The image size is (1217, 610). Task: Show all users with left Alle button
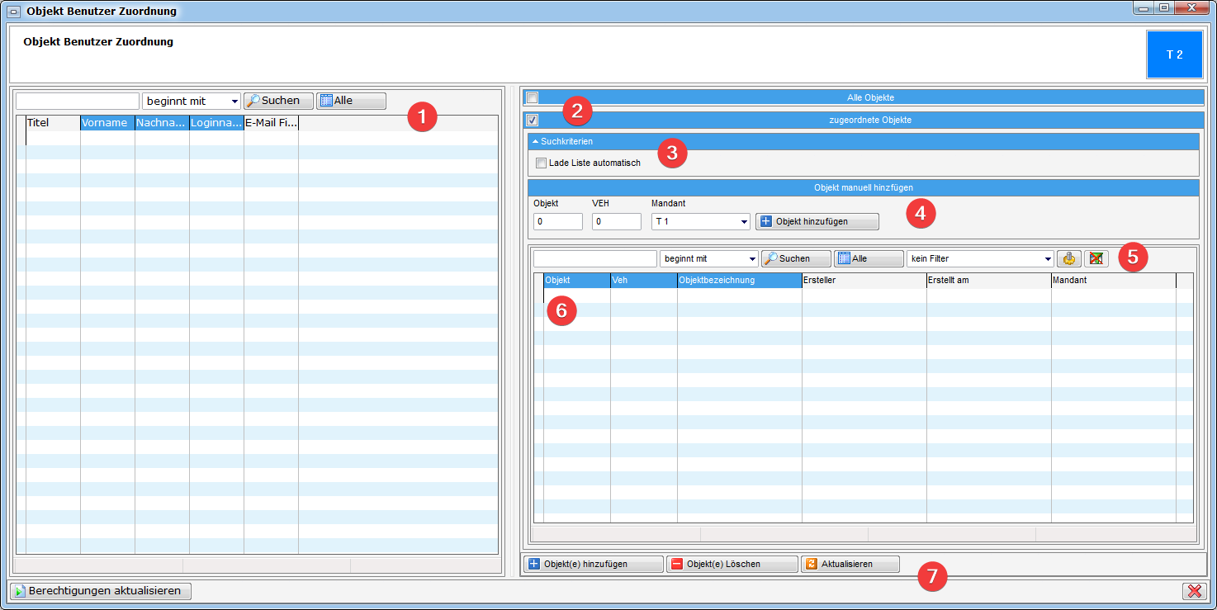351,101
